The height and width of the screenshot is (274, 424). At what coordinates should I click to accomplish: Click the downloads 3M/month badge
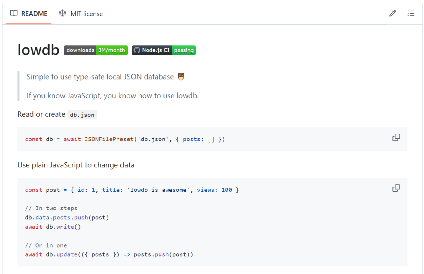coord(96,50)
